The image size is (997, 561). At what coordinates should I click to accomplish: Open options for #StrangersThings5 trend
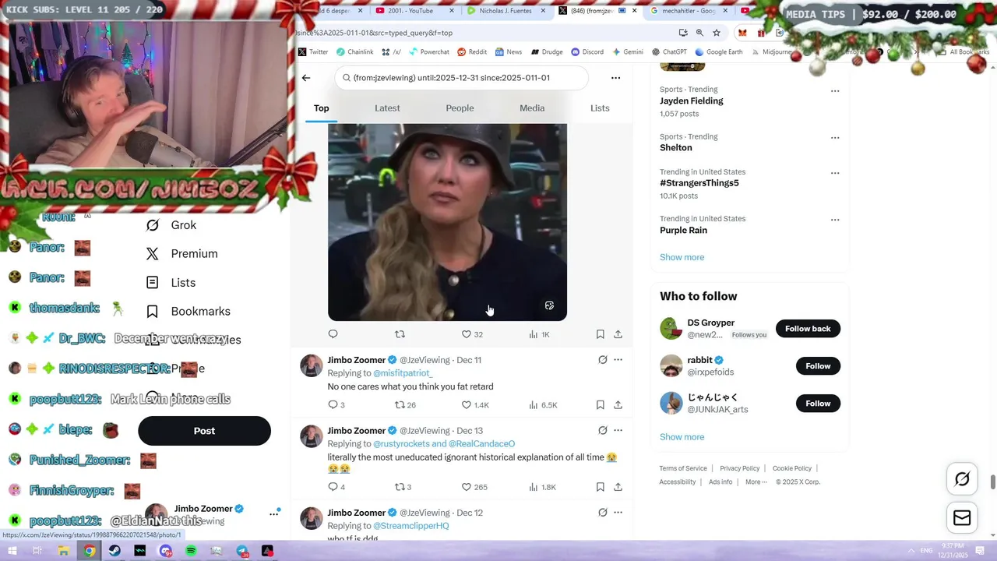835,173
